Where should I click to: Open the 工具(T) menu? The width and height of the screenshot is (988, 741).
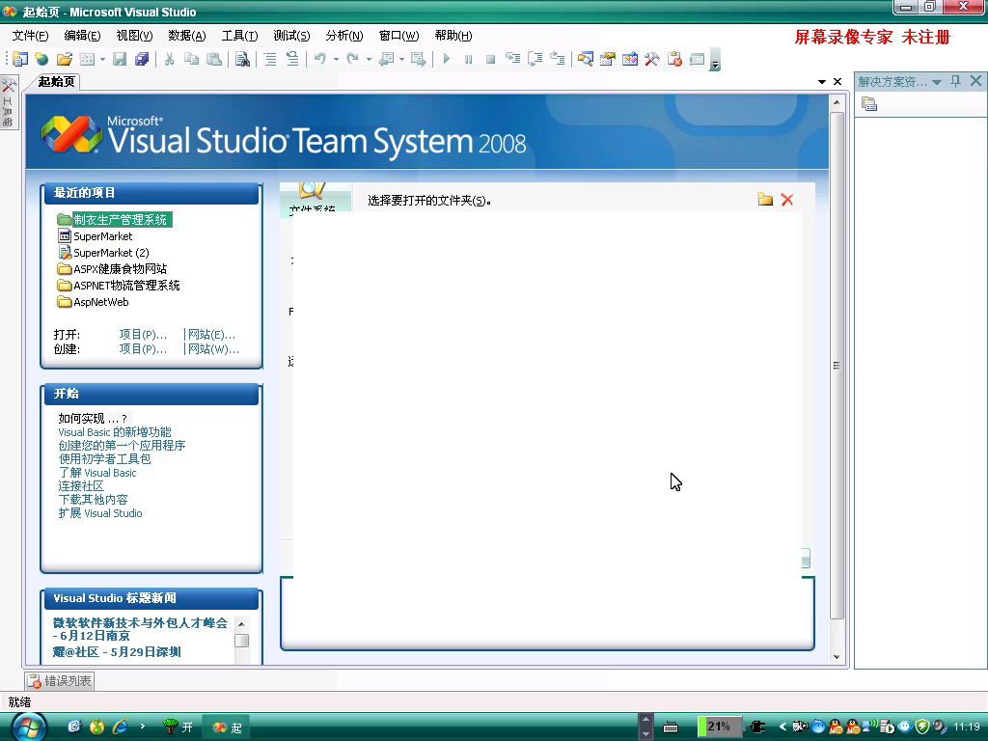[x=239, y=36]
